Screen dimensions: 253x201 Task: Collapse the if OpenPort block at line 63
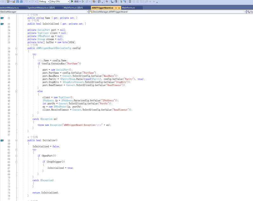(16, 156)
